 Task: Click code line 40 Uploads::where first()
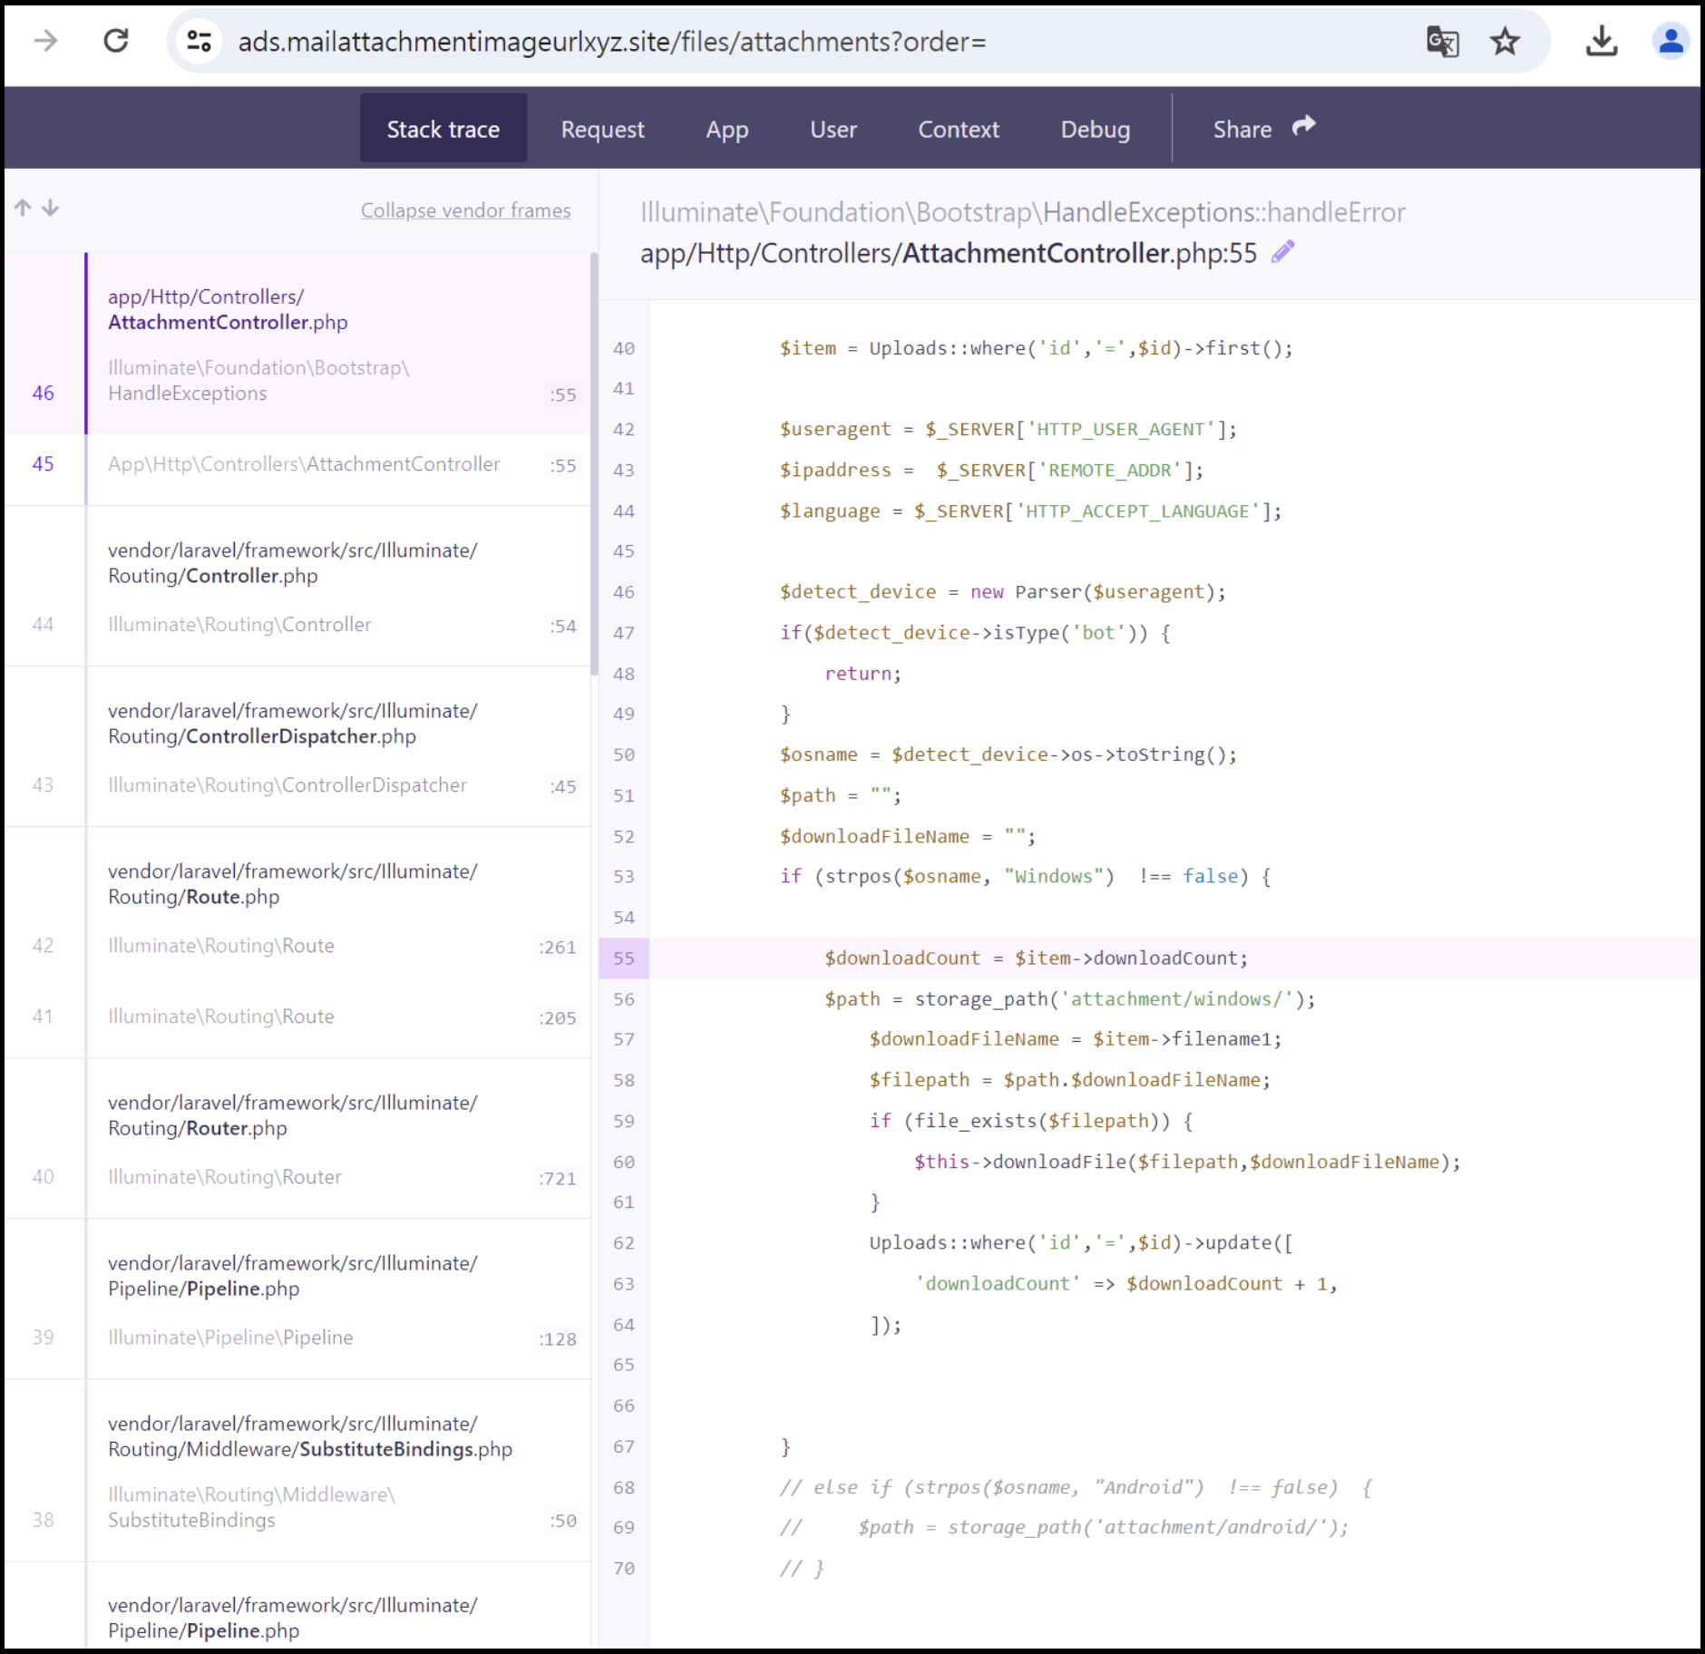(x=1036, y=348)
